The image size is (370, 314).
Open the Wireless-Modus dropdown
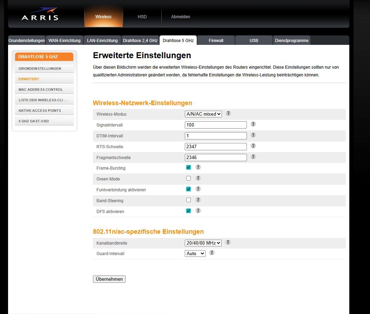pos(203,114)
